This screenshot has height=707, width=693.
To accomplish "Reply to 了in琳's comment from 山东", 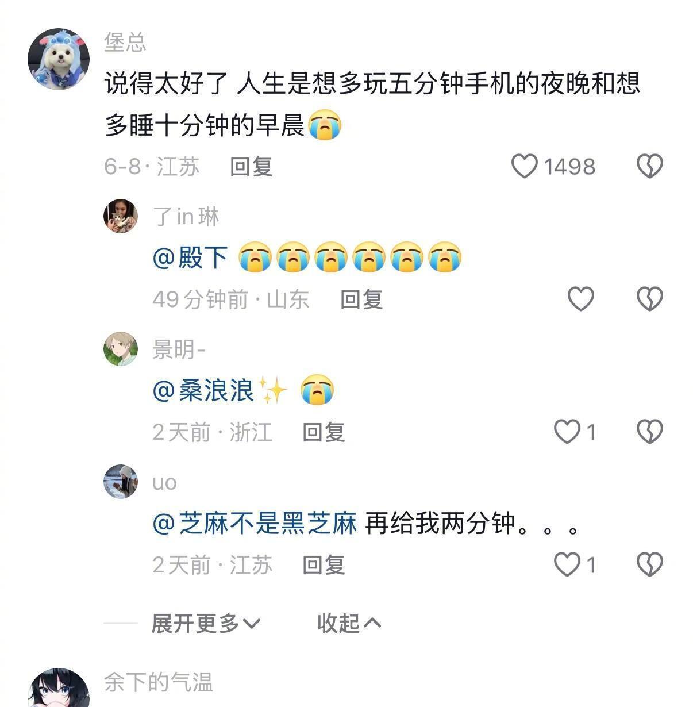I will pos(361,299).
